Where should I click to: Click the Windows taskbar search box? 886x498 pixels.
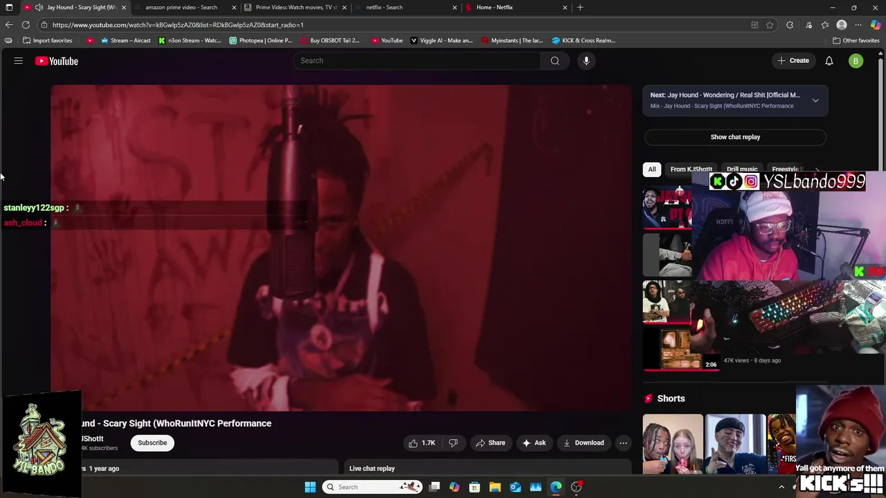click(x=372, y=487)
